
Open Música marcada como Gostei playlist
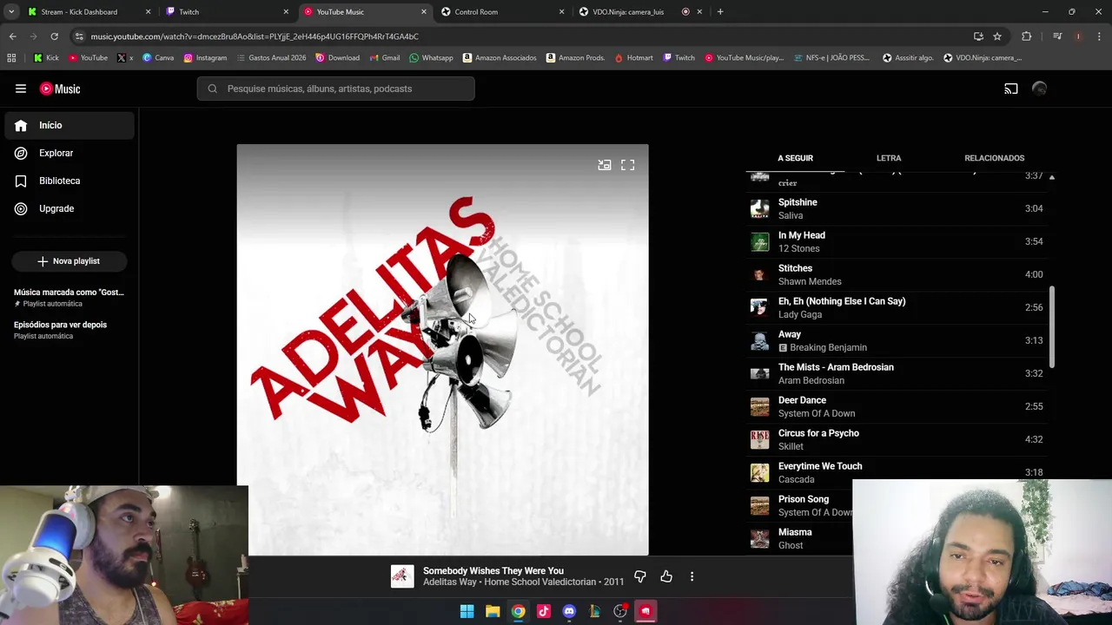click(x=69, y=297)
